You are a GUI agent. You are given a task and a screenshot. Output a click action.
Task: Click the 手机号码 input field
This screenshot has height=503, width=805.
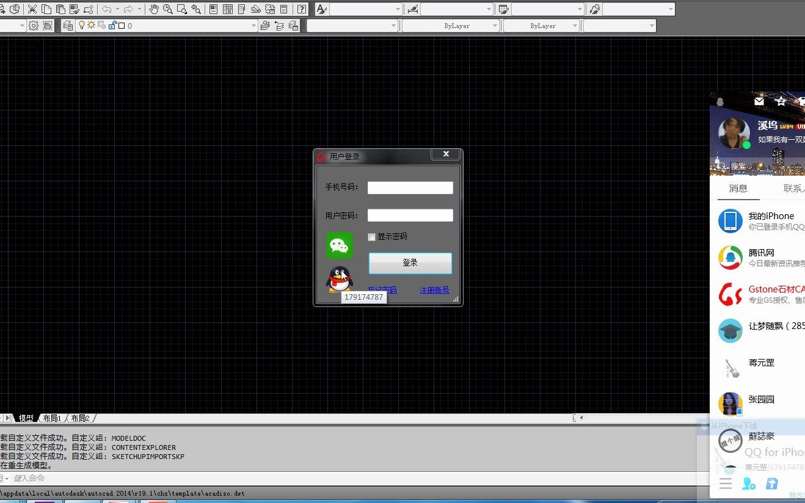[410, 188]
